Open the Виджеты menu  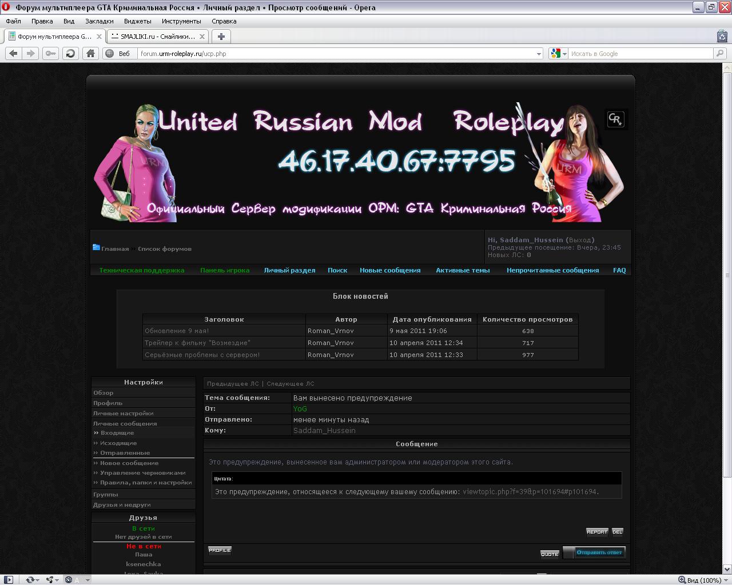point(137,21)
